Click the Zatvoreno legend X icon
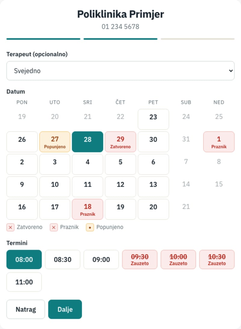The height and width of the screenshot is (329, 241). click(11, 227)
